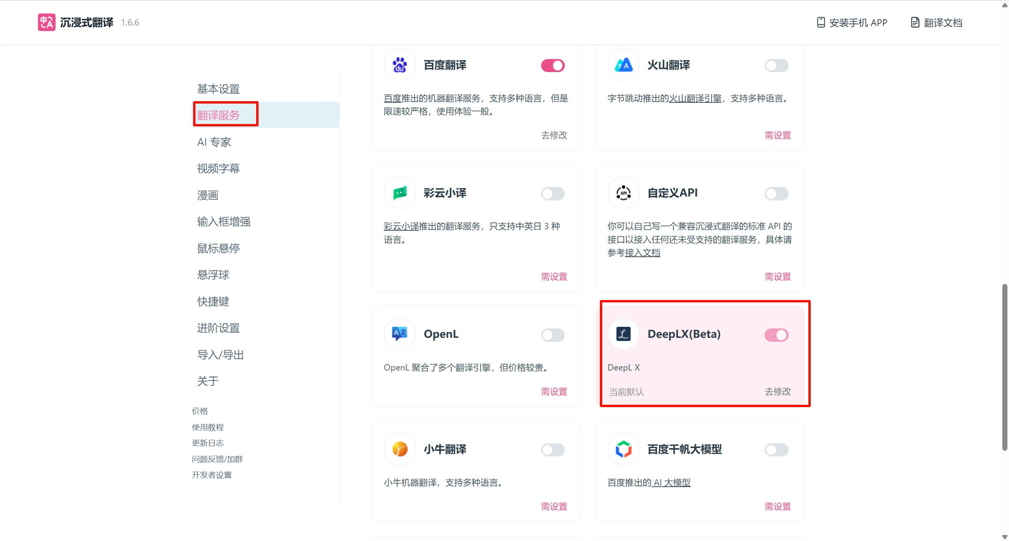Click the page vertical scrollbar thumb
The width and height of the screenshot is (1009, 541).
(x=1005, y=367)
